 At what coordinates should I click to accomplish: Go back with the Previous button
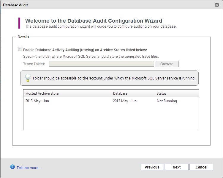(152, 167)
